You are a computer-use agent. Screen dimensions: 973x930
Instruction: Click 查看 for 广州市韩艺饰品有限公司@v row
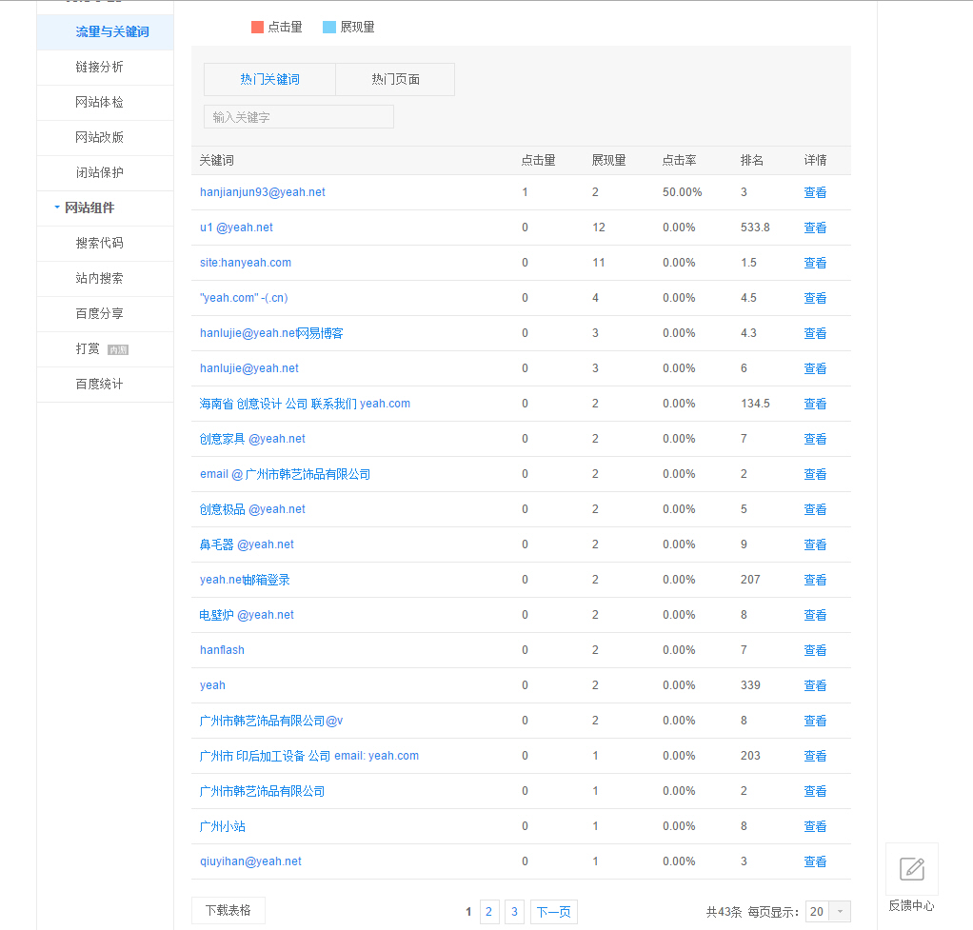click(x=815, y=721)
